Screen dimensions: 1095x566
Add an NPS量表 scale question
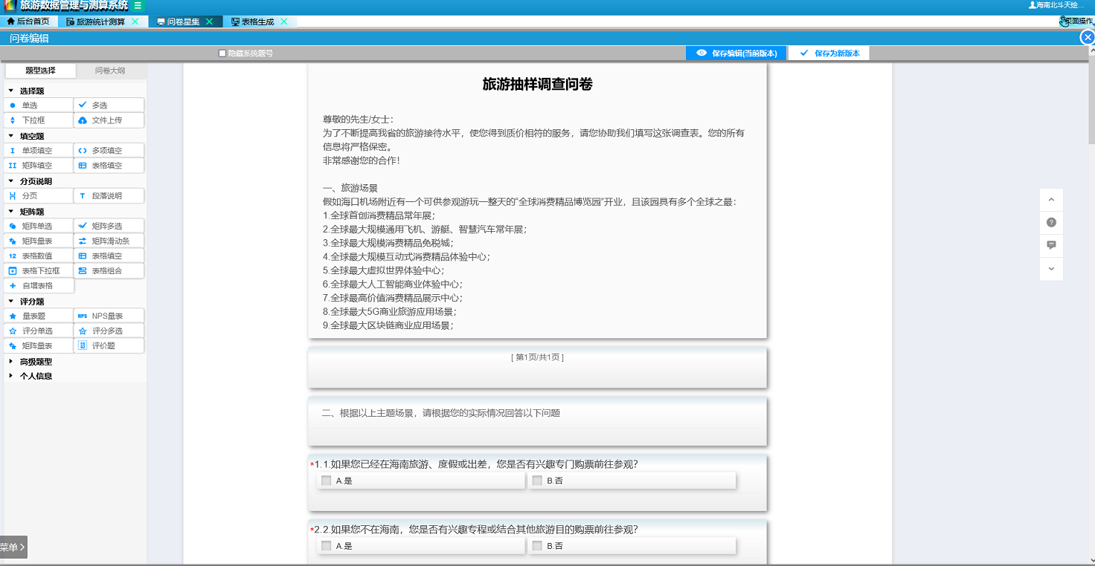coord(109,315)
